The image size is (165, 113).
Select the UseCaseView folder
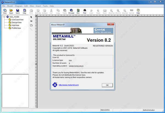[18, 20]
